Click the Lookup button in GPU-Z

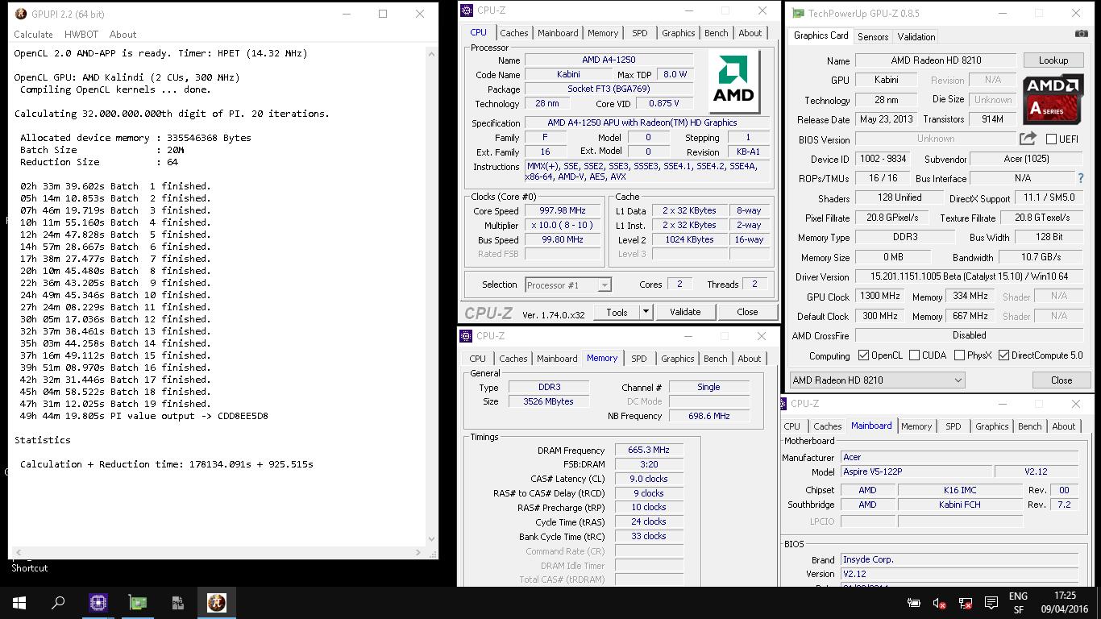1053,60
